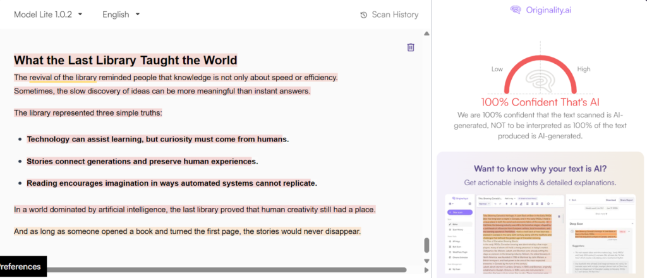Click the Originality.ai brain logo

tap(515, 10)
